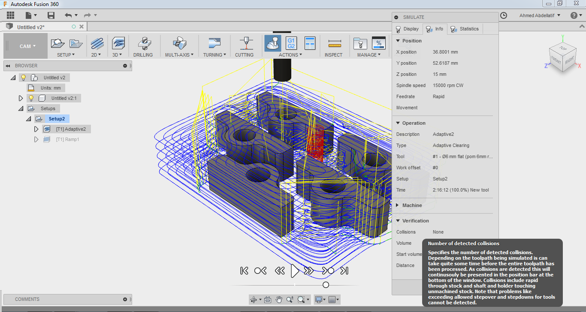
Task: Open the Ahmed Abdellatif account menu
Action: click(540, 15)
